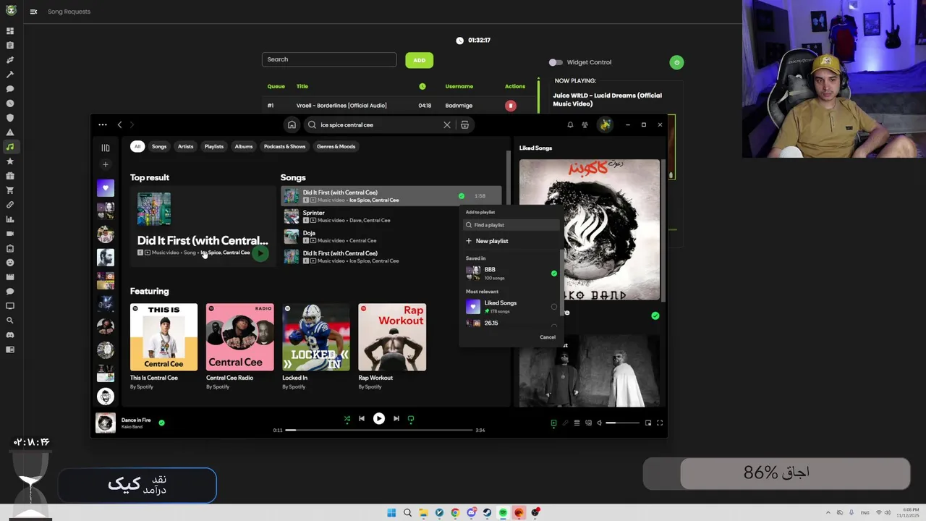Uncheck the BBB playlist
The height and width of the screenshot is (521, 926).
[554, 274]
